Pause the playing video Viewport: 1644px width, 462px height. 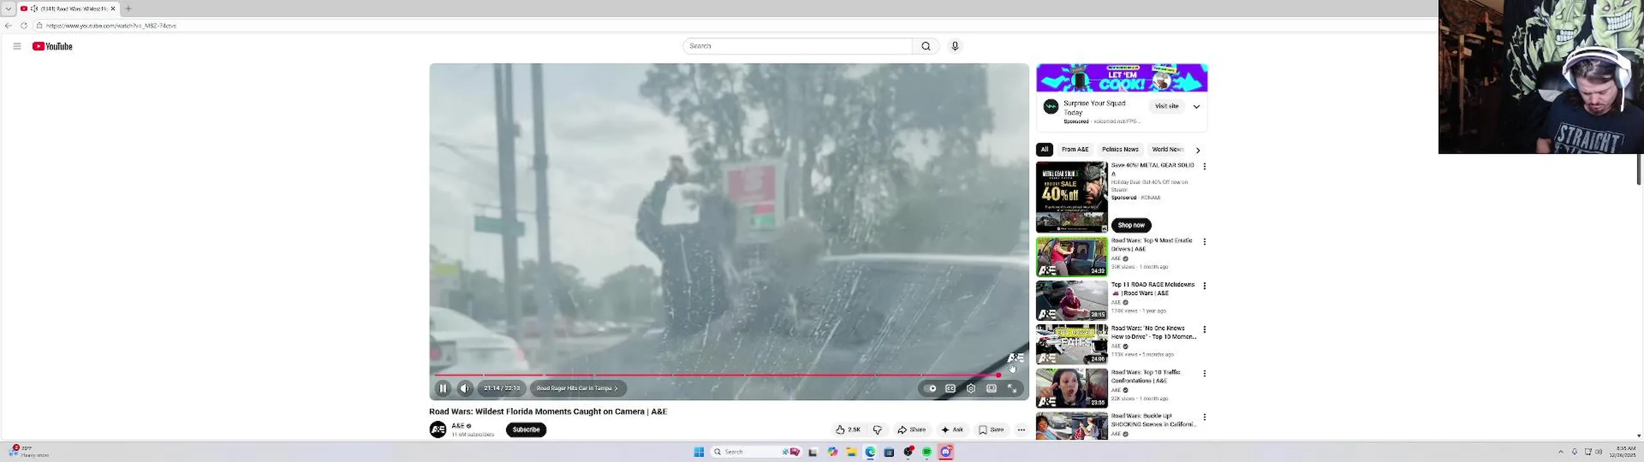pyautogui.click(x=442, y=388)
